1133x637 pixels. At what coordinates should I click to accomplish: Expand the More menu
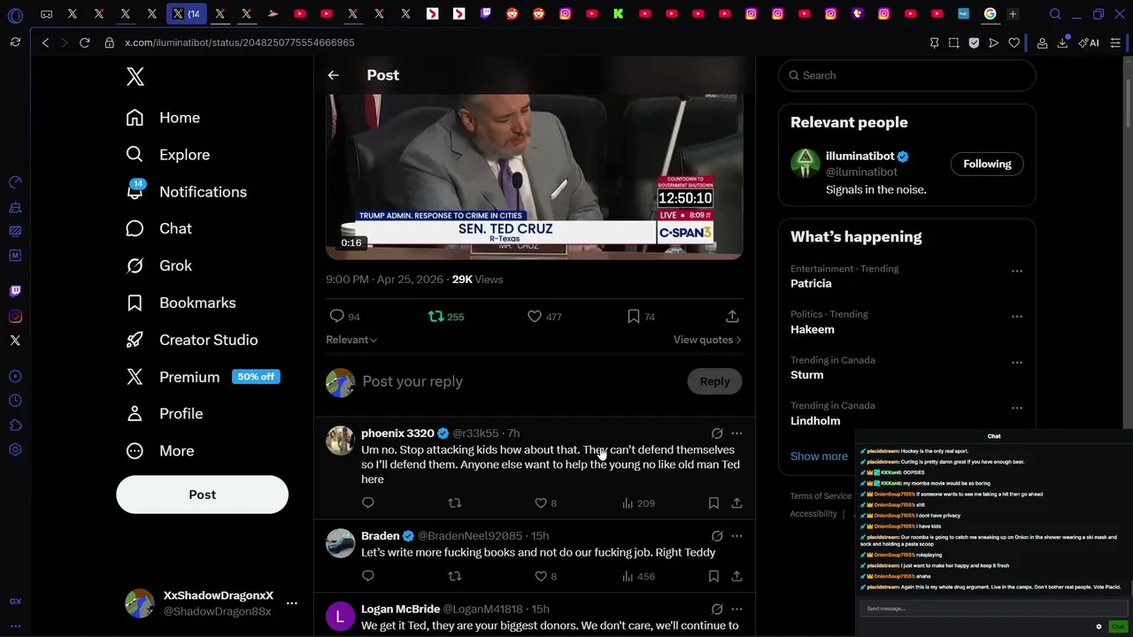coord(159,450)
